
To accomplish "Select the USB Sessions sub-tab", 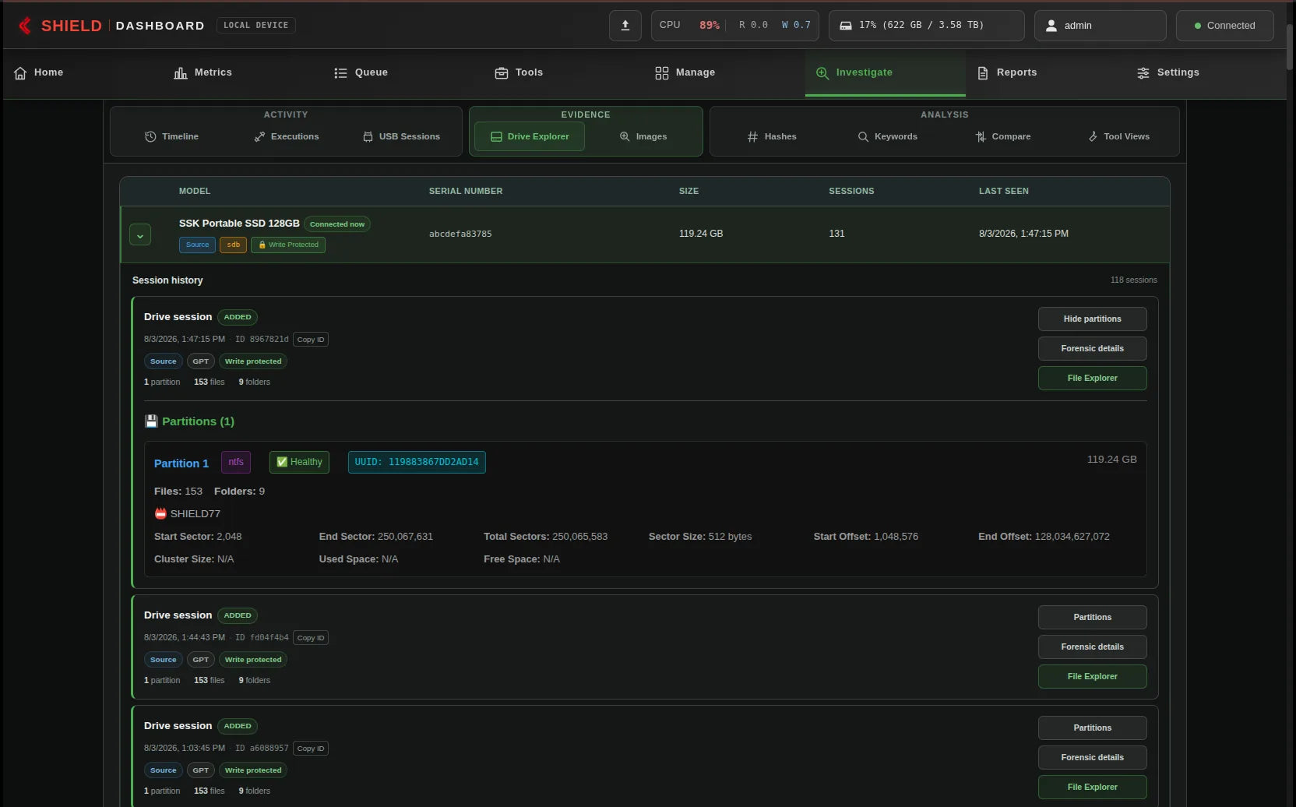I will click(x=401, y=136).
